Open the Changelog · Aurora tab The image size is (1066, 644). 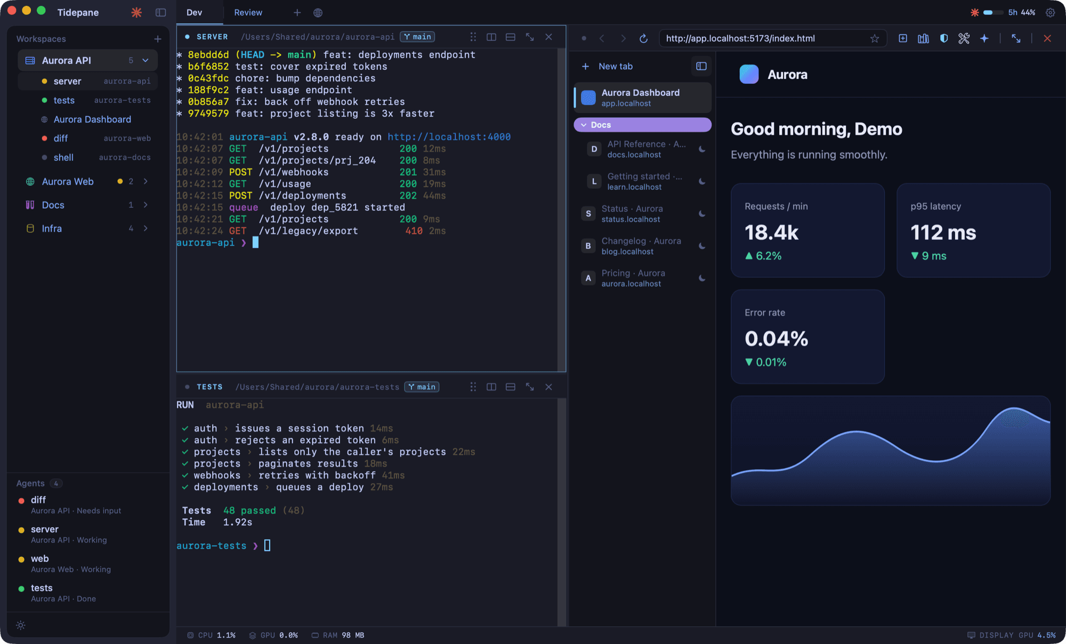[643, 246]
